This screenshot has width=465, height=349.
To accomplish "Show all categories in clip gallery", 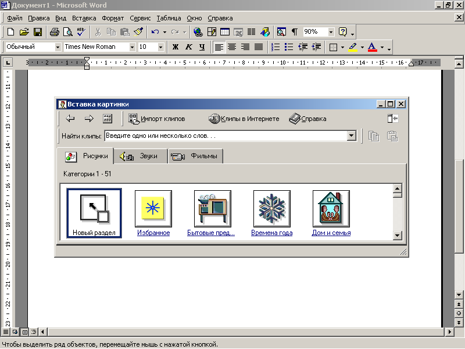I will pos(108,119).
